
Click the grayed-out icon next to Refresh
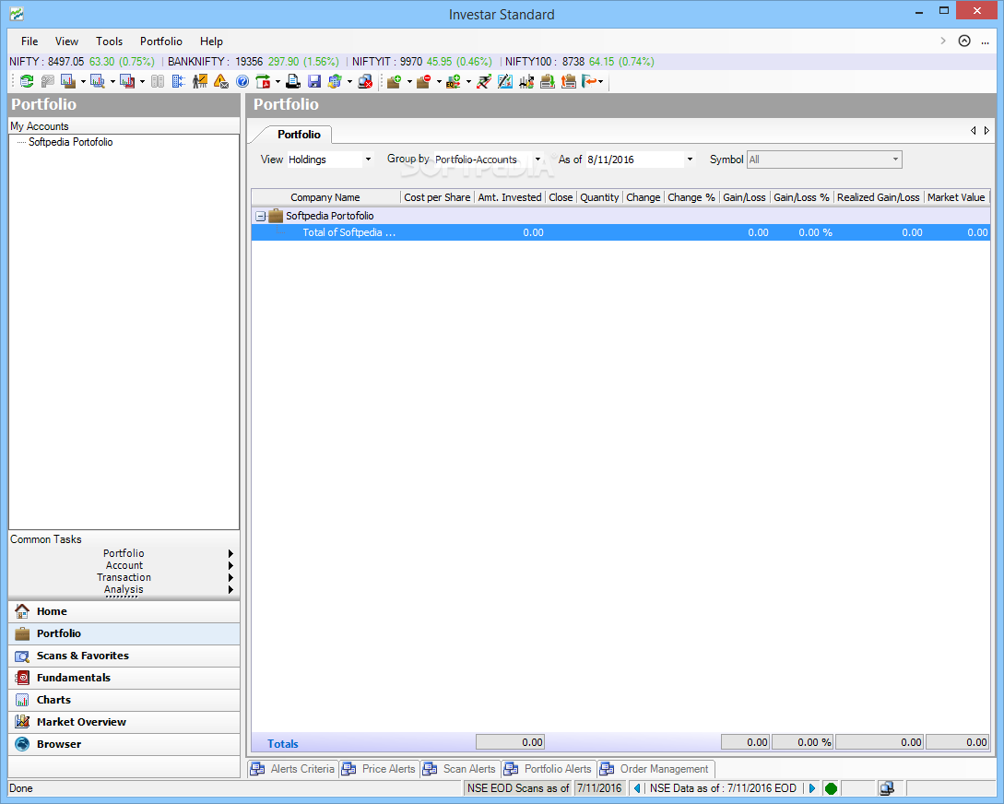tap(47, 81)
